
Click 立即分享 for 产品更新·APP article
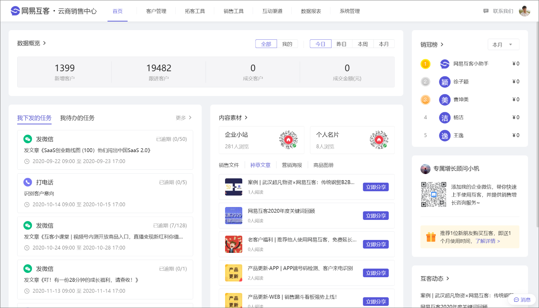click(376, 273)
